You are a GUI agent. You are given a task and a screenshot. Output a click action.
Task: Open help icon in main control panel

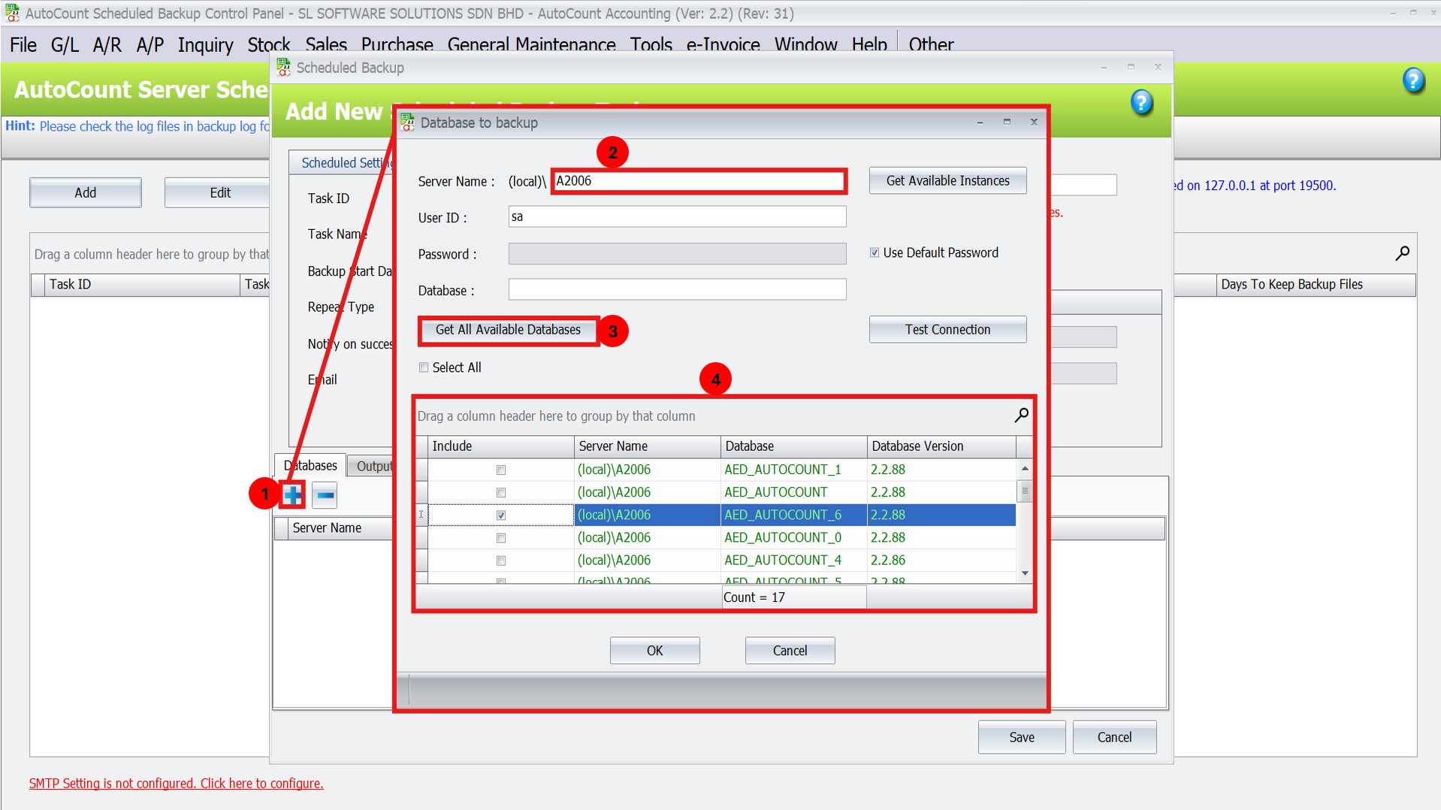coord(1412,80)
